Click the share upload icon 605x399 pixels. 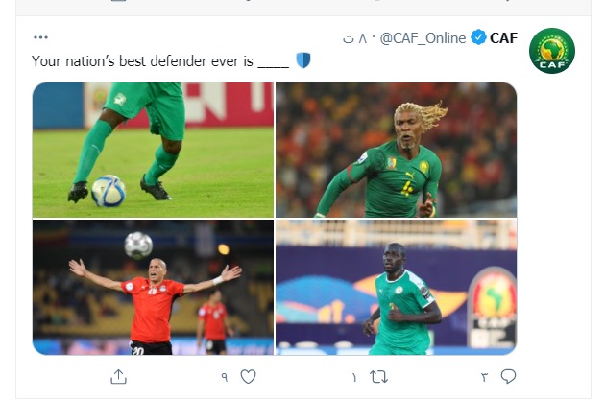tap(119, 377)
